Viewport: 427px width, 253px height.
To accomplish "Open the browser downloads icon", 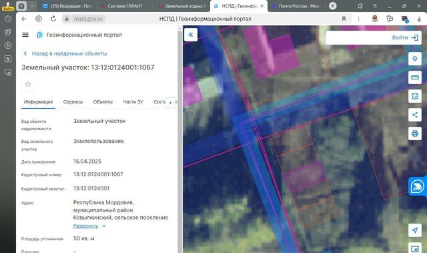I will [x=419, y=19].
